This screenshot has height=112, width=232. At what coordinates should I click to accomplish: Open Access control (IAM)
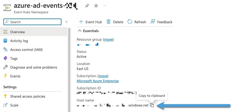(33, 50)
